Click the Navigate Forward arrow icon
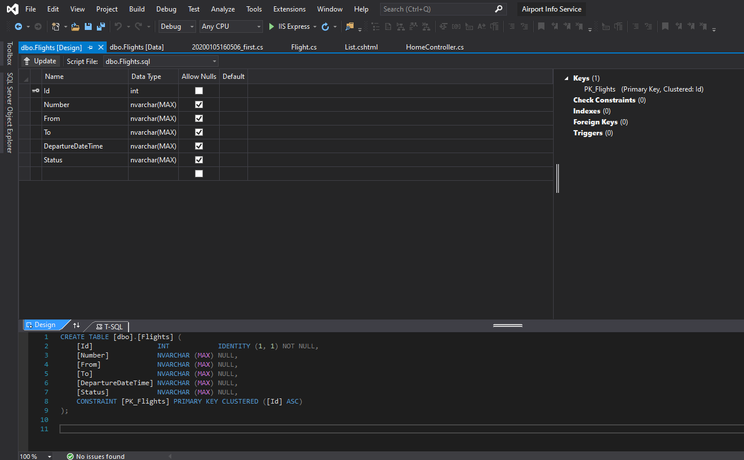Image resolution: width=744 pixels, height=460 pixels. (37, 26)
